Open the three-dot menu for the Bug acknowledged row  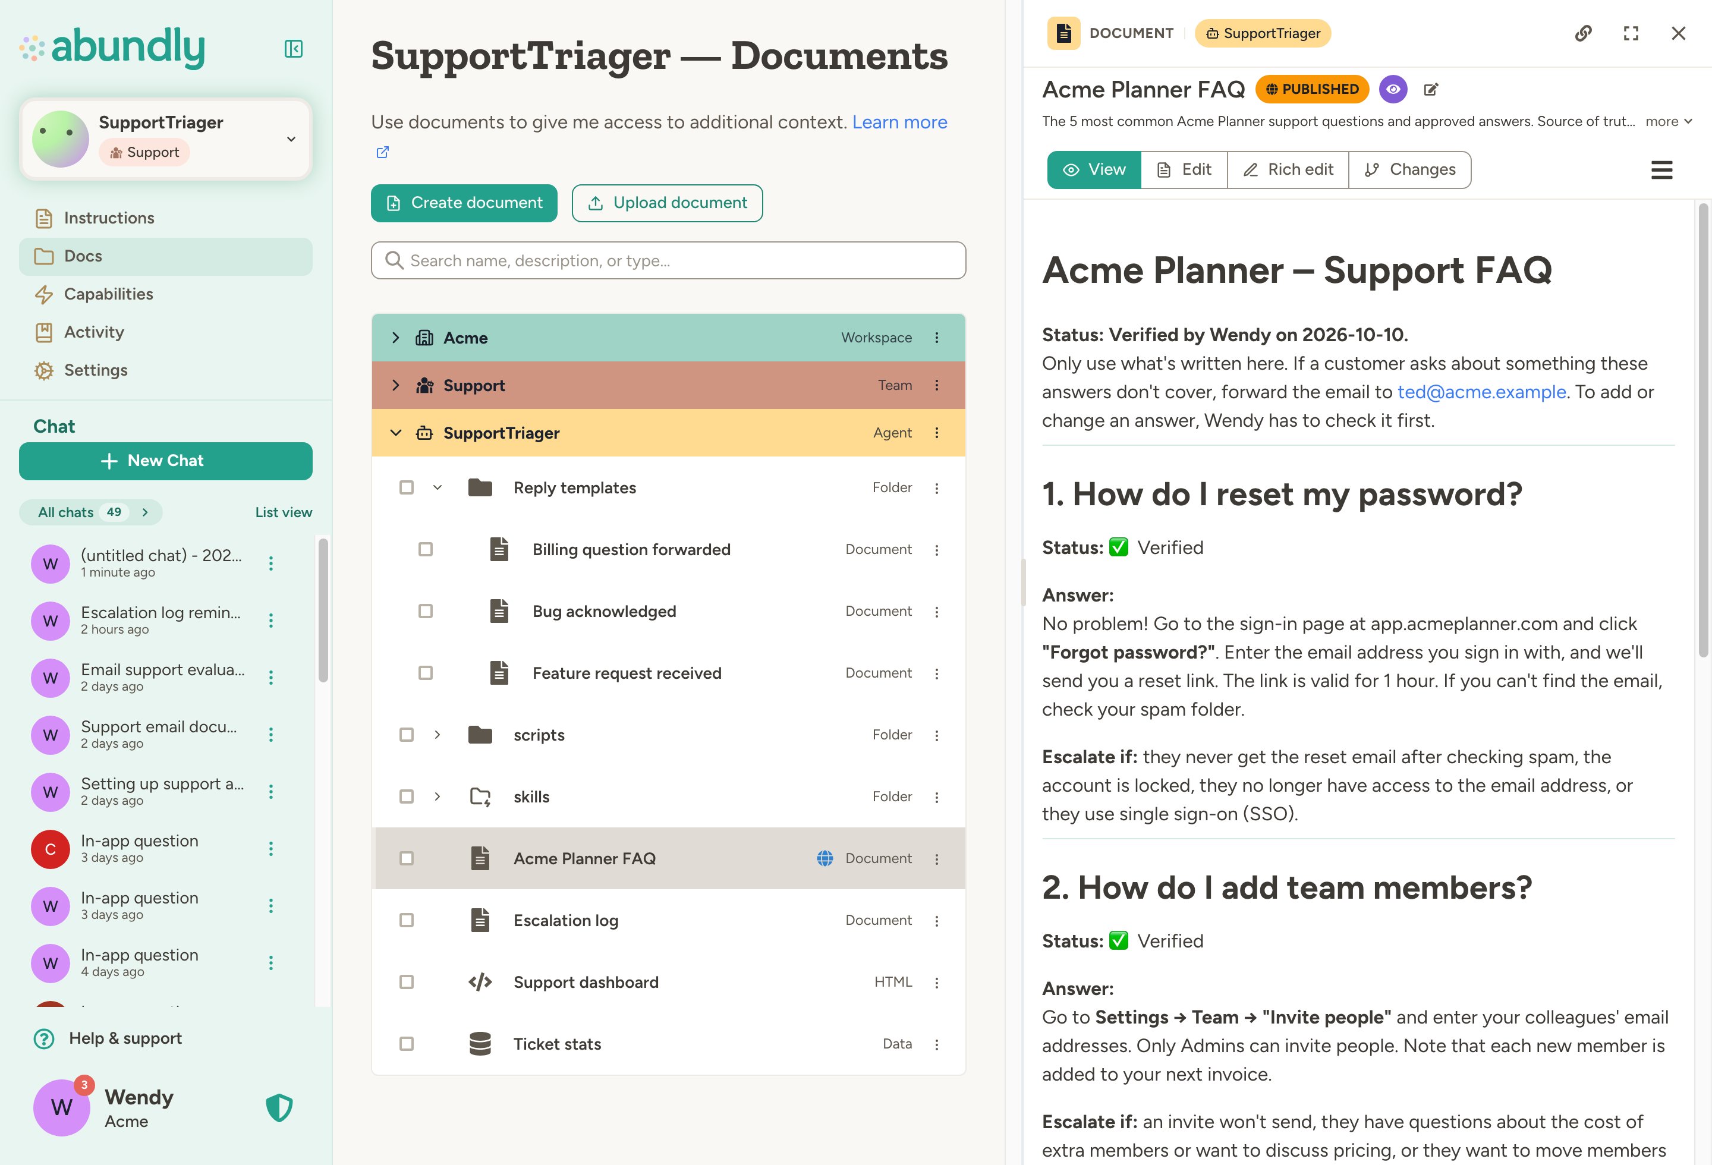(x=937, y=611)
